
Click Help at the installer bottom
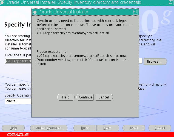pos(13,128)
